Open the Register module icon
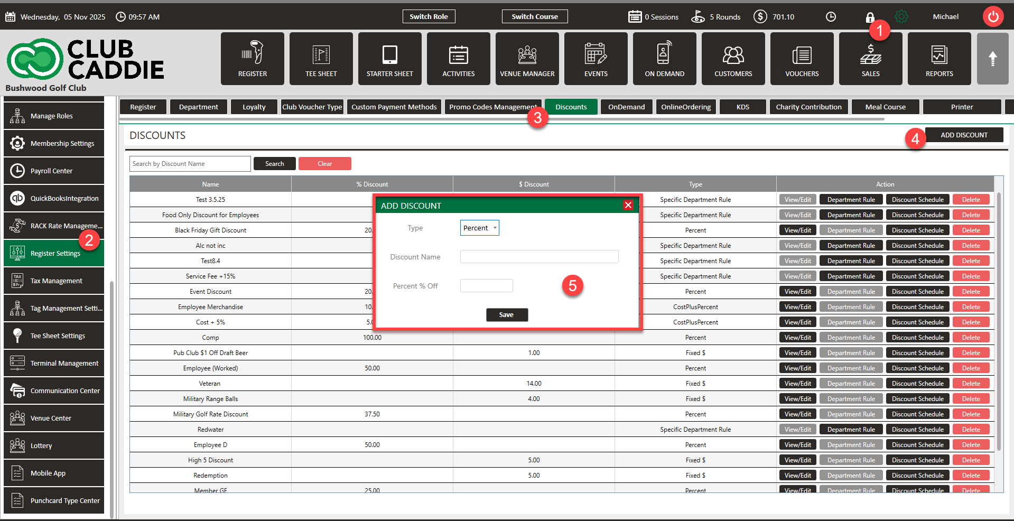 tap(252, 59)
